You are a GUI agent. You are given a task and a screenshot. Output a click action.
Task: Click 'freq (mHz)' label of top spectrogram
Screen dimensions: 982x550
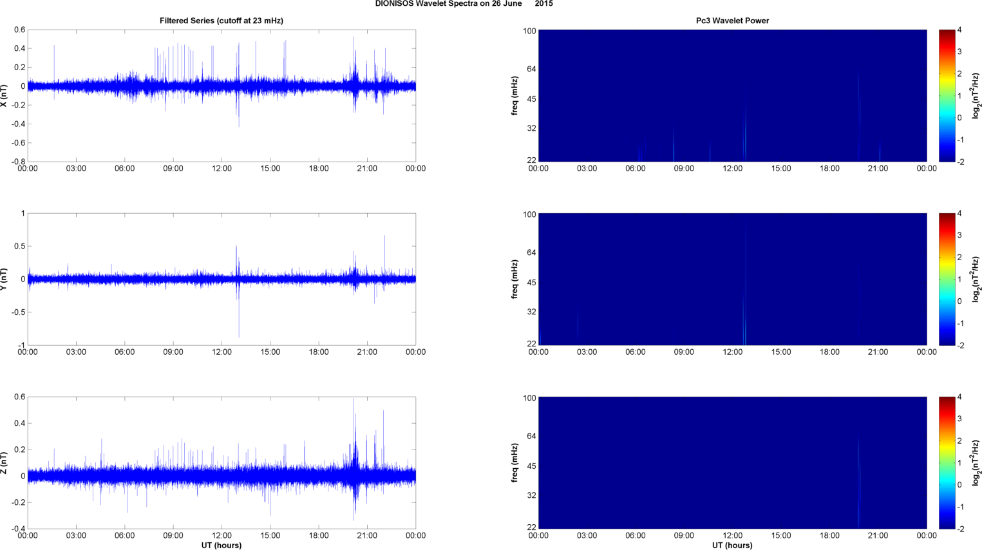point(515,96)
